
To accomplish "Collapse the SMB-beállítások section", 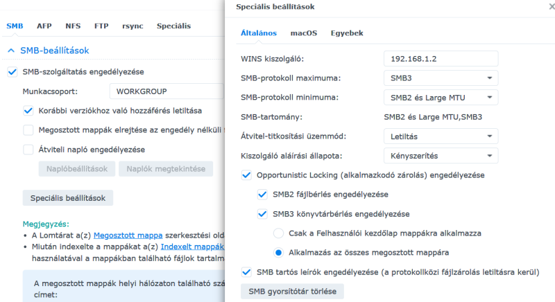I will (11, 51).
